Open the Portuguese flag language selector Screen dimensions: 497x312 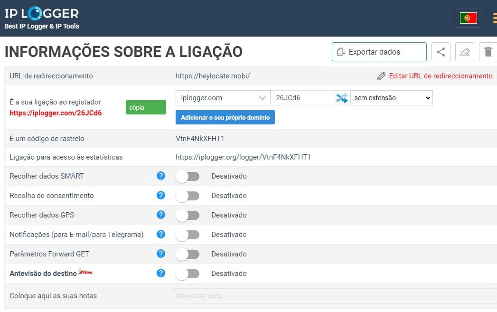(x=468, y=18)
